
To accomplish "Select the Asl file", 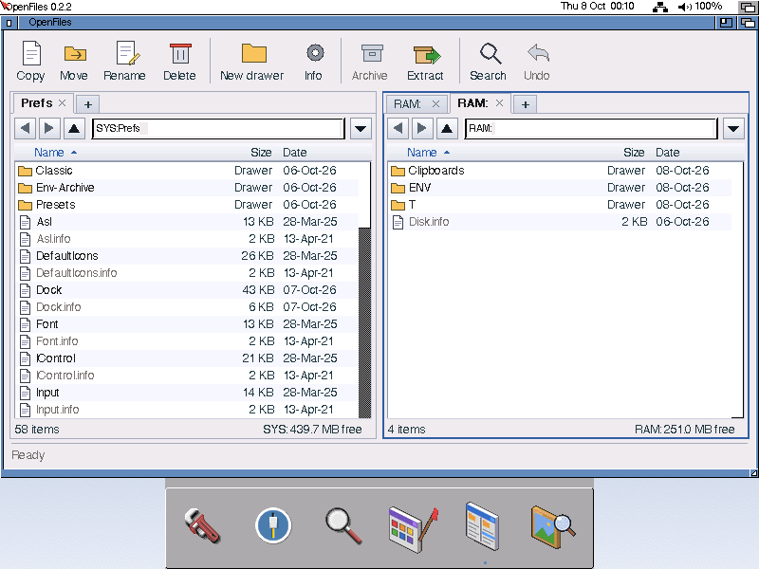I will click(x=187, y=222).
